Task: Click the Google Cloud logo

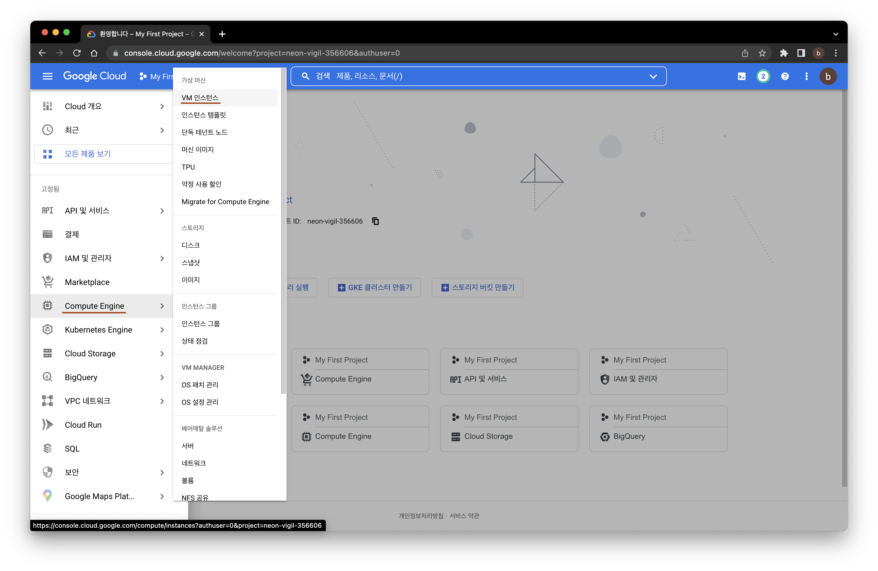Action: (x=94, y=76)
